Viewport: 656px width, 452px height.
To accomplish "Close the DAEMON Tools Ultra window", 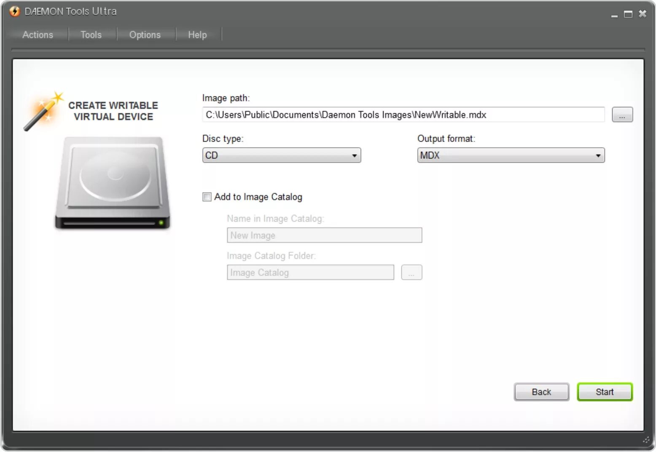I will point(642,14).
